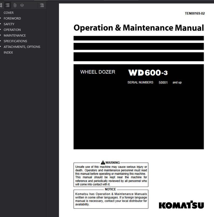
Task: Open the thumbnails view in the sidebar
Action: [x=1, y=5]
